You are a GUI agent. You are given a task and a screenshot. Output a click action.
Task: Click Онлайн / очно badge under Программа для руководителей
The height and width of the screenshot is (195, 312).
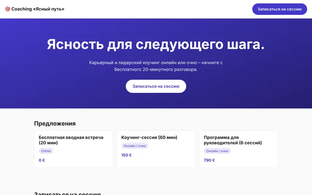point(217,151)
